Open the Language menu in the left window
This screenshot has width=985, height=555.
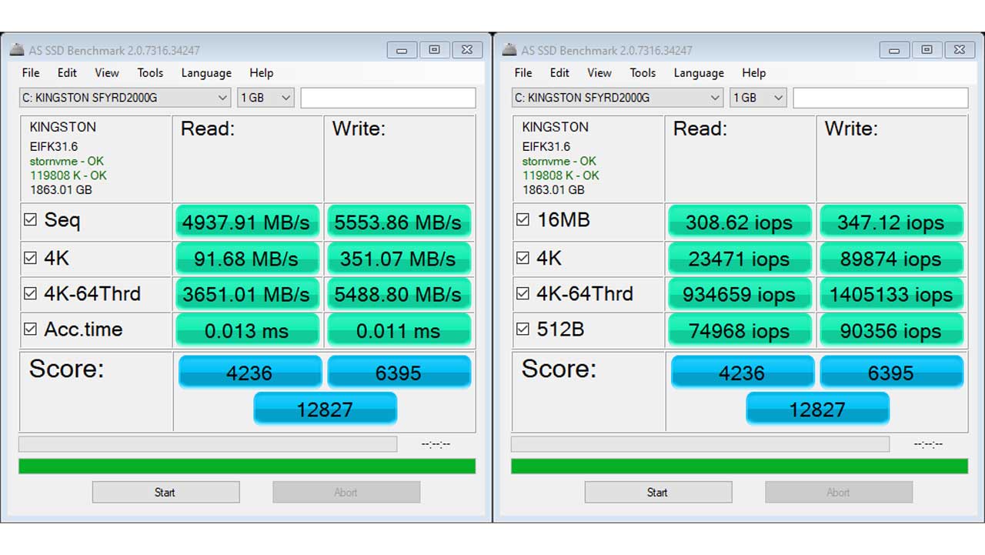click(206, 72)
